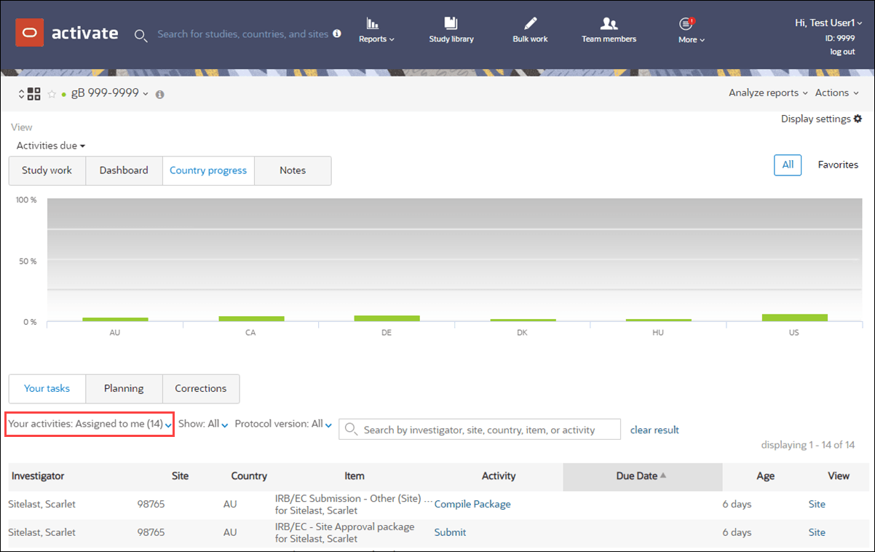Expand the Protocol version dropdown

[x=283, y=424]
